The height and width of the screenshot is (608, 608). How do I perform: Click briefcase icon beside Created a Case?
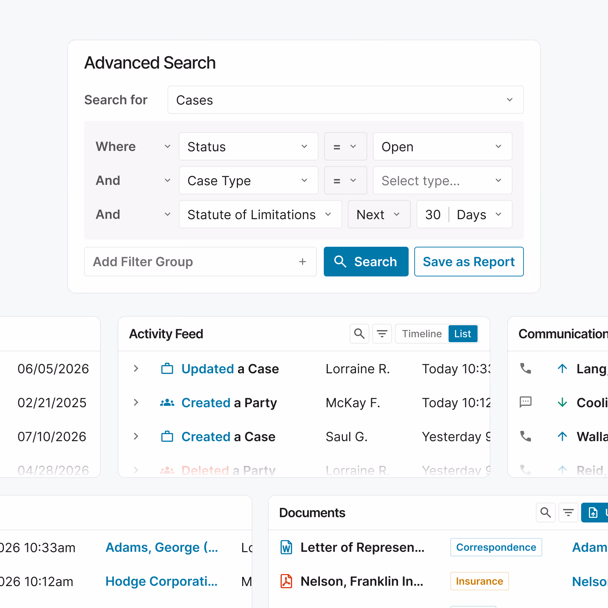point(167,437)
